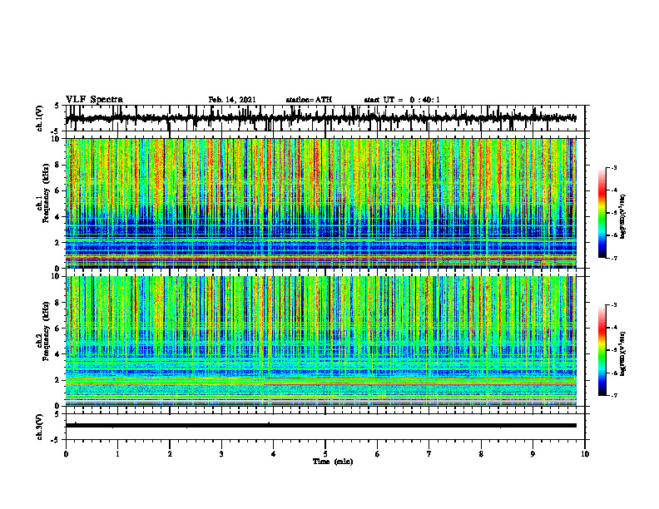Click the 2 kHz tick label on ch.1
659x509 pixels.
click(58, 243)
